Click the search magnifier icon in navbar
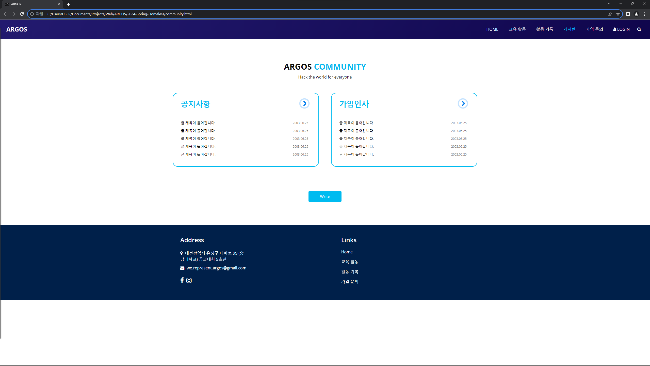Viewport: 650px width, 366px height. (639, 29)
